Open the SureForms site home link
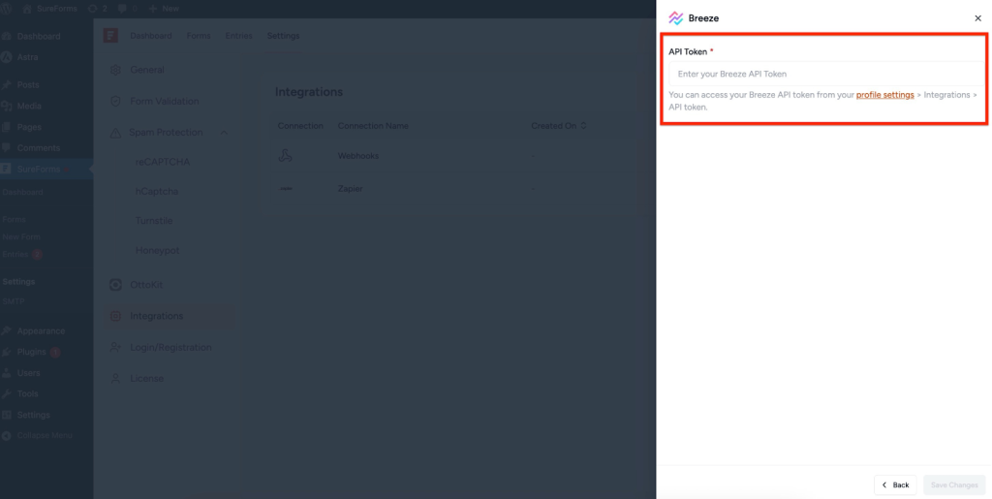 [x=50, y=9]
